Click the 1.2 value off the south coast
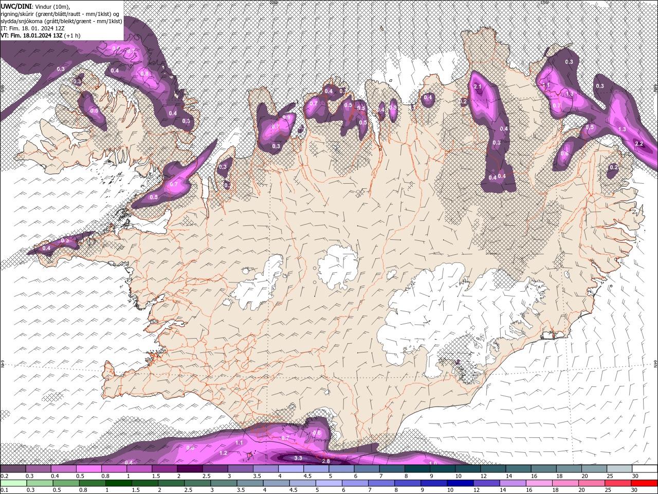Screen dimensions: 658x494 click(x=224, y=453)
